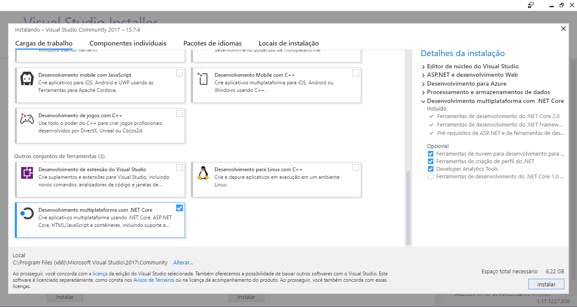Uncheck Ferramentas de criação de perfil do .NET

pos(430,162)
